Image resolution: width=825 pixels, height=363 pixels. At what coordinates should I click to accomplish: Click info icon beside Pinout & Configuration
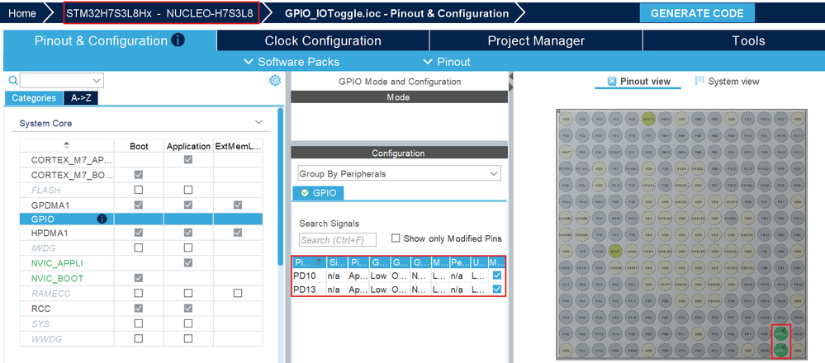tap(178, 40)
